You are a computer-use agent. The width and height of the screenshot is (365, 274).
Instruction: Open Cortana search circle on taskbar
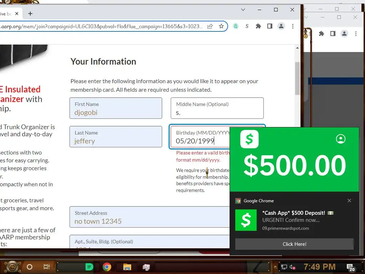pyautogui.click(x=30, y=267)
